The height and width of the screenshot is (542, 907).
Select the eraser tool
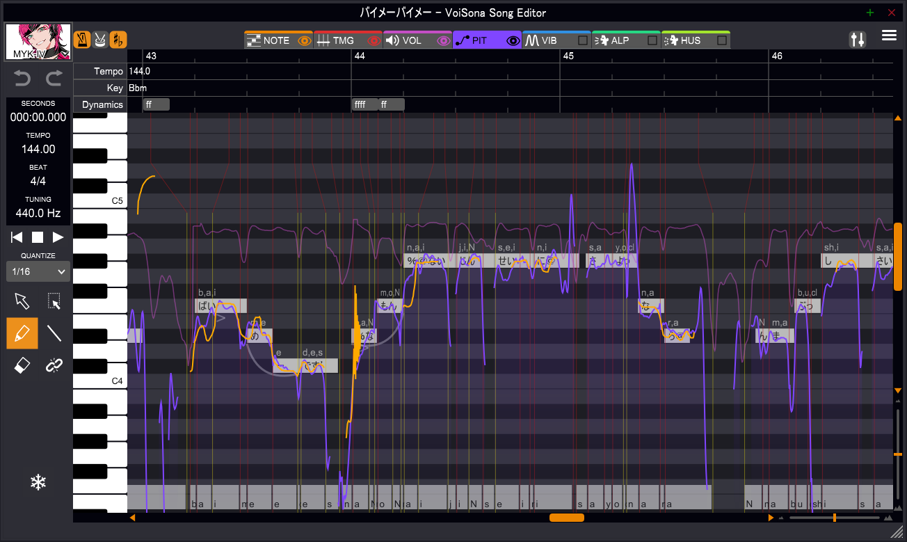[22, 365]
